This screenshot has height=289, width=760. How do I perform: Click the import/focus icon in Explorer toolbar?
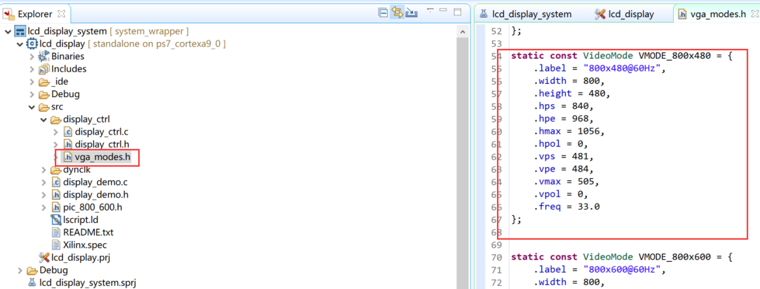click(x=411, y=13)
